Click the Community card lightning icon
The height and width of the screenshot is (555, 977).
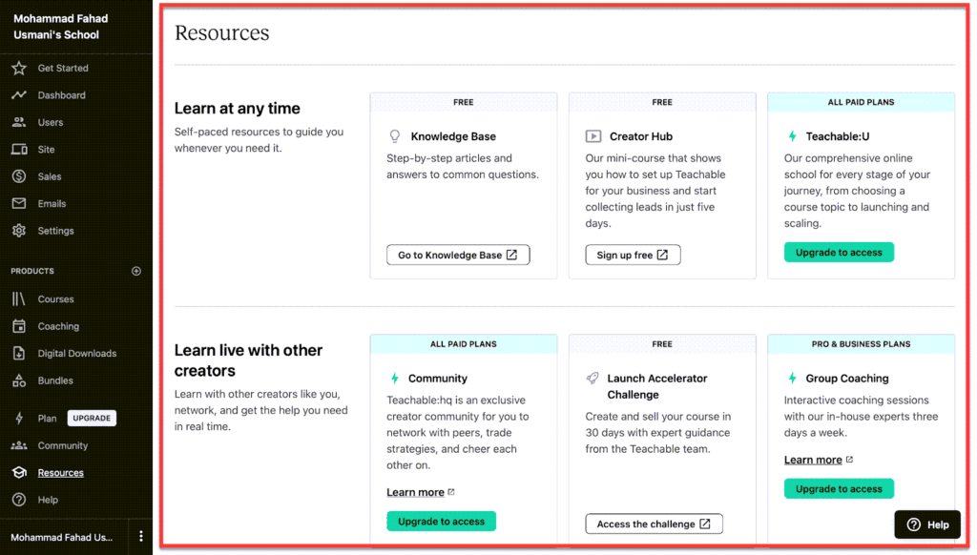coord(394,378)
